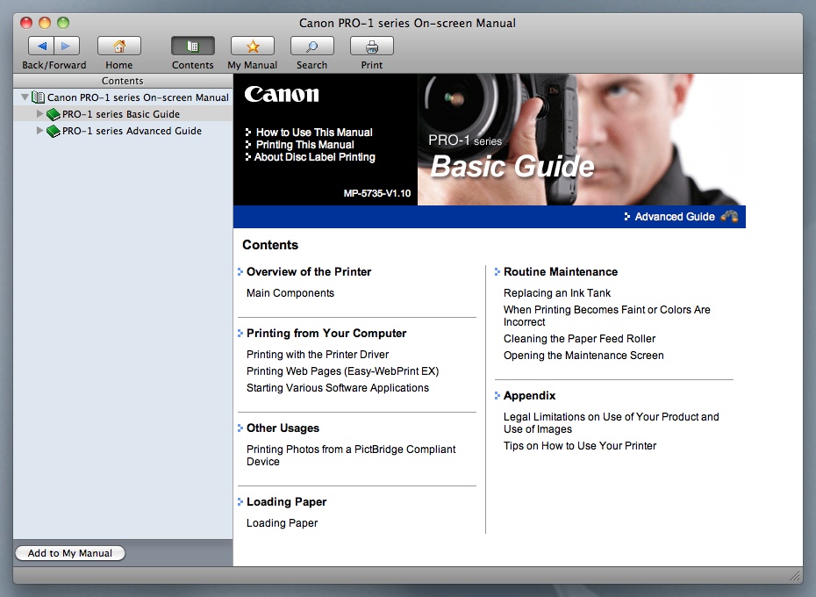Image resolution: width=816 pixels, height=597 pixels.
Task: Open the Search magnifier tool
Action: click(311, 47)
